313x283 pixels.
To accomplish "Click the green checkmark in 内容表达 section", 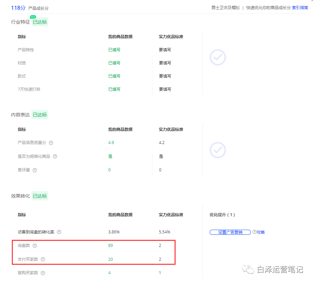I will point(217,150).
